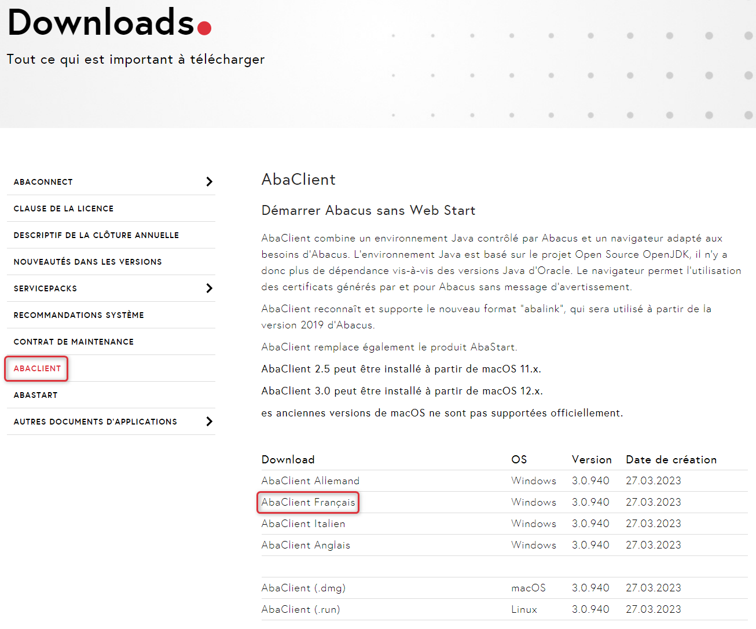Image resolution: width=756 pixels, height=629 pixels.
Task: Expand the Servicepacks chevron arrow
Action: click(210, 288)
